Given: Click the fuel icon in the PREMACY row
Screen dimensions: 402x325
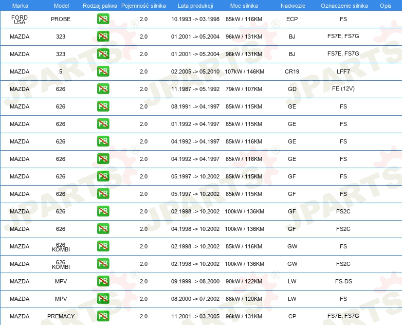Looking at the screenshot, I should coord(103,316).
